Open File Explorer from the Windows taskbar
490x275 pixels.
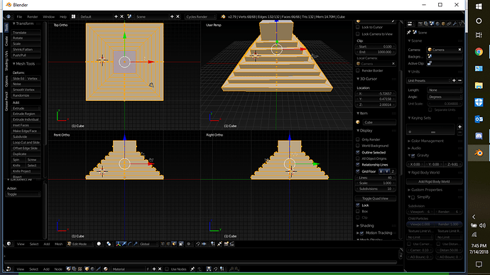pos(479,85)
